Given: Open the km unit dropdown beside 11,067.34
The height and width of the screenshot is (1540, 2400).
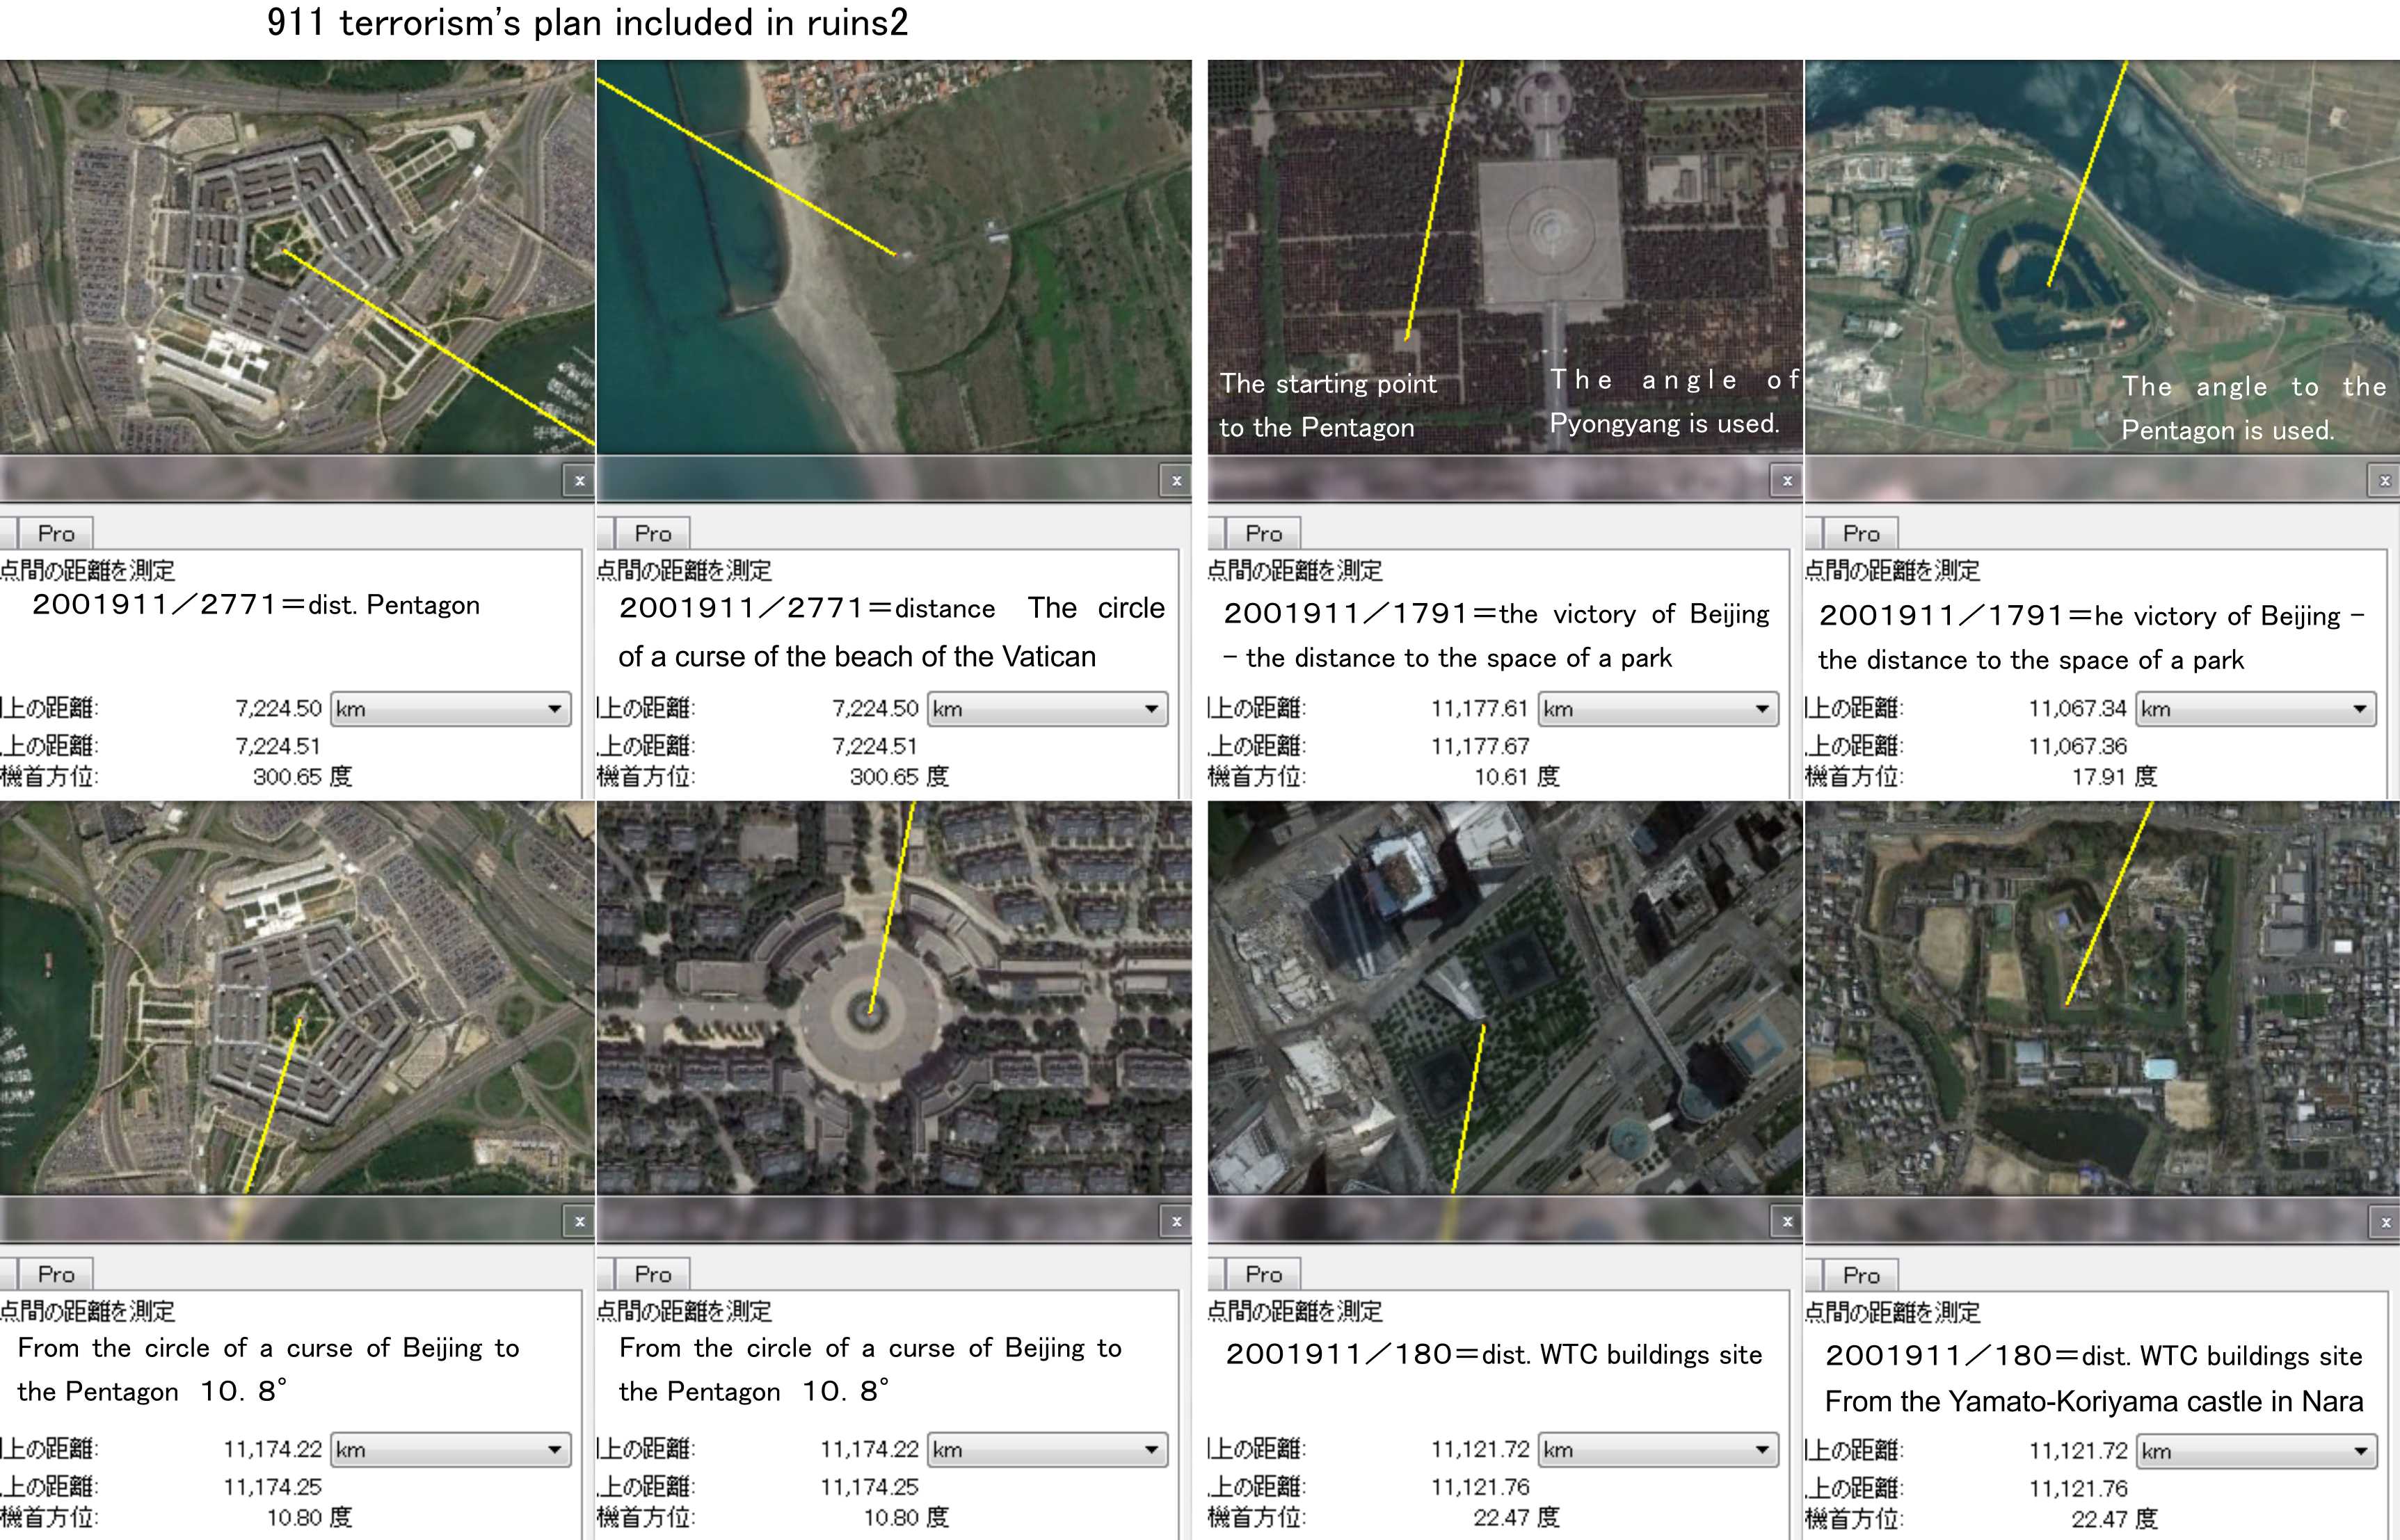Looking at the screenshot, I should click(x=2255, y=709).
